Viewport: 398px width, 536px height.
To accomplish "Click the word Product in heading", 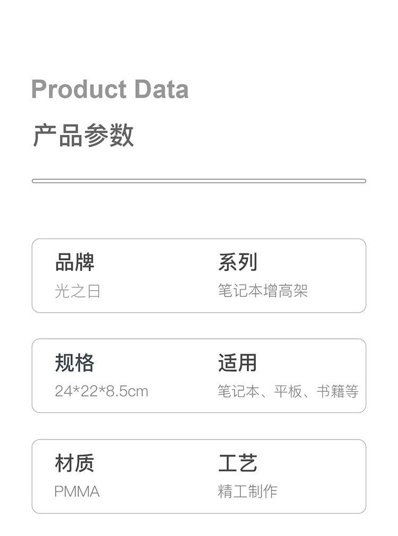I will (79, 89).
